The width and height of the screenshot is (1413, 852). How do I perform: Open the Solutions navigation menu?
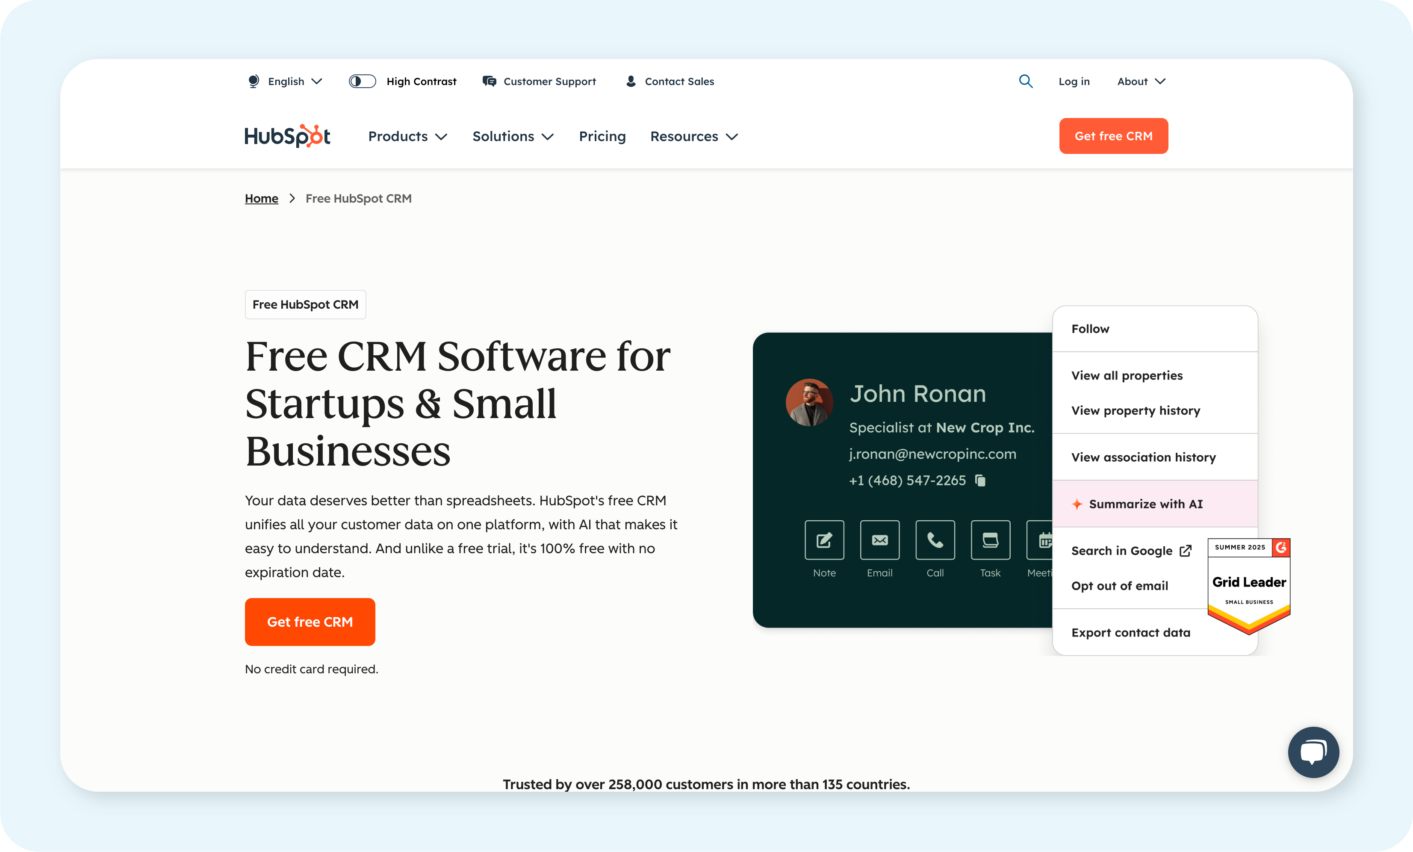(x=513, y=136)
